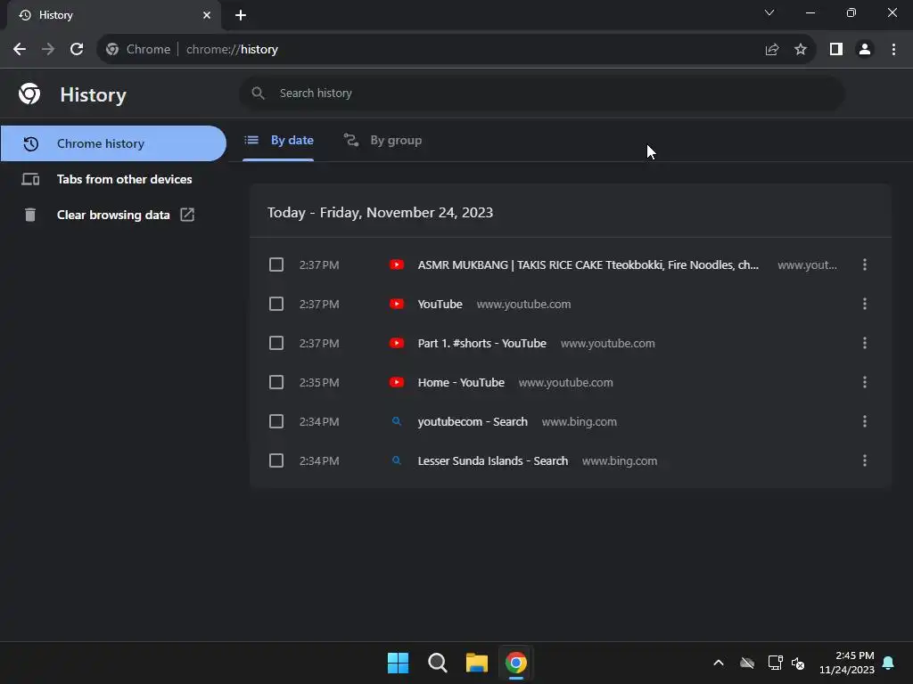The image size is (913, 684).
Task: Click the browser forward arrow
Action: 48,50
